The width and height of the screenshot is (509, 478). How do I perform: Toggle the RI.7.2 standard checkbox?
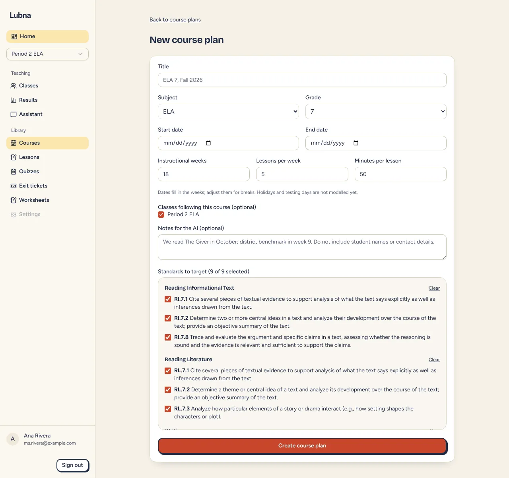168,318
